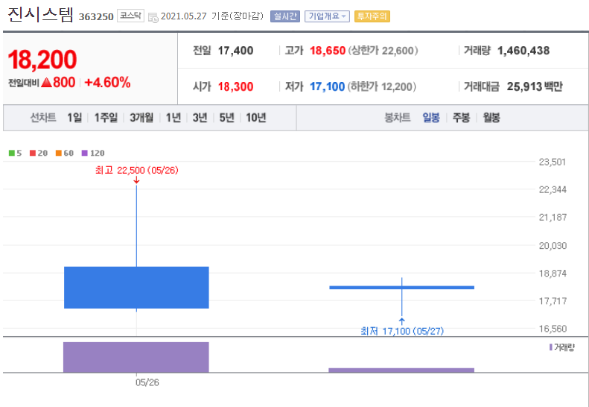
Task: Click the 16,560 y-axis label
Action: (x=553, y=329)
